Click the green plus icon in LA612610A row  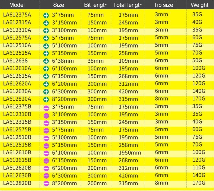tap(46, 69)
